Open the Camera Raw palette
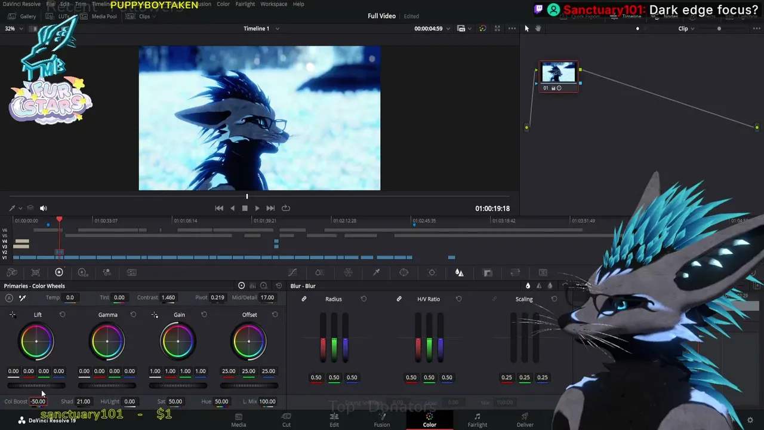Image resolution: width=764 pixels, height=430 pixels. coord(13,272)
